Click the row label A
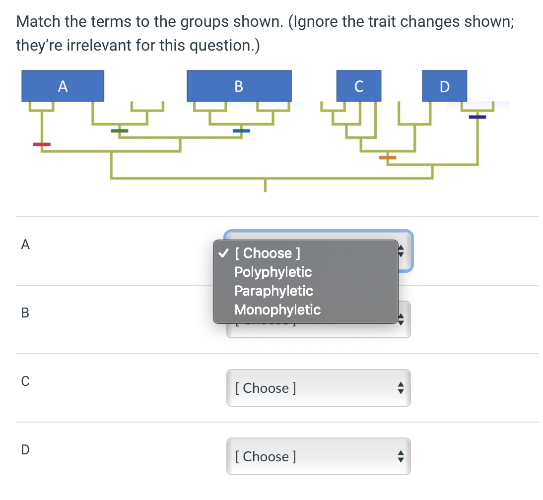Viewport: 543px width, 500px height. tap(25, 245)
